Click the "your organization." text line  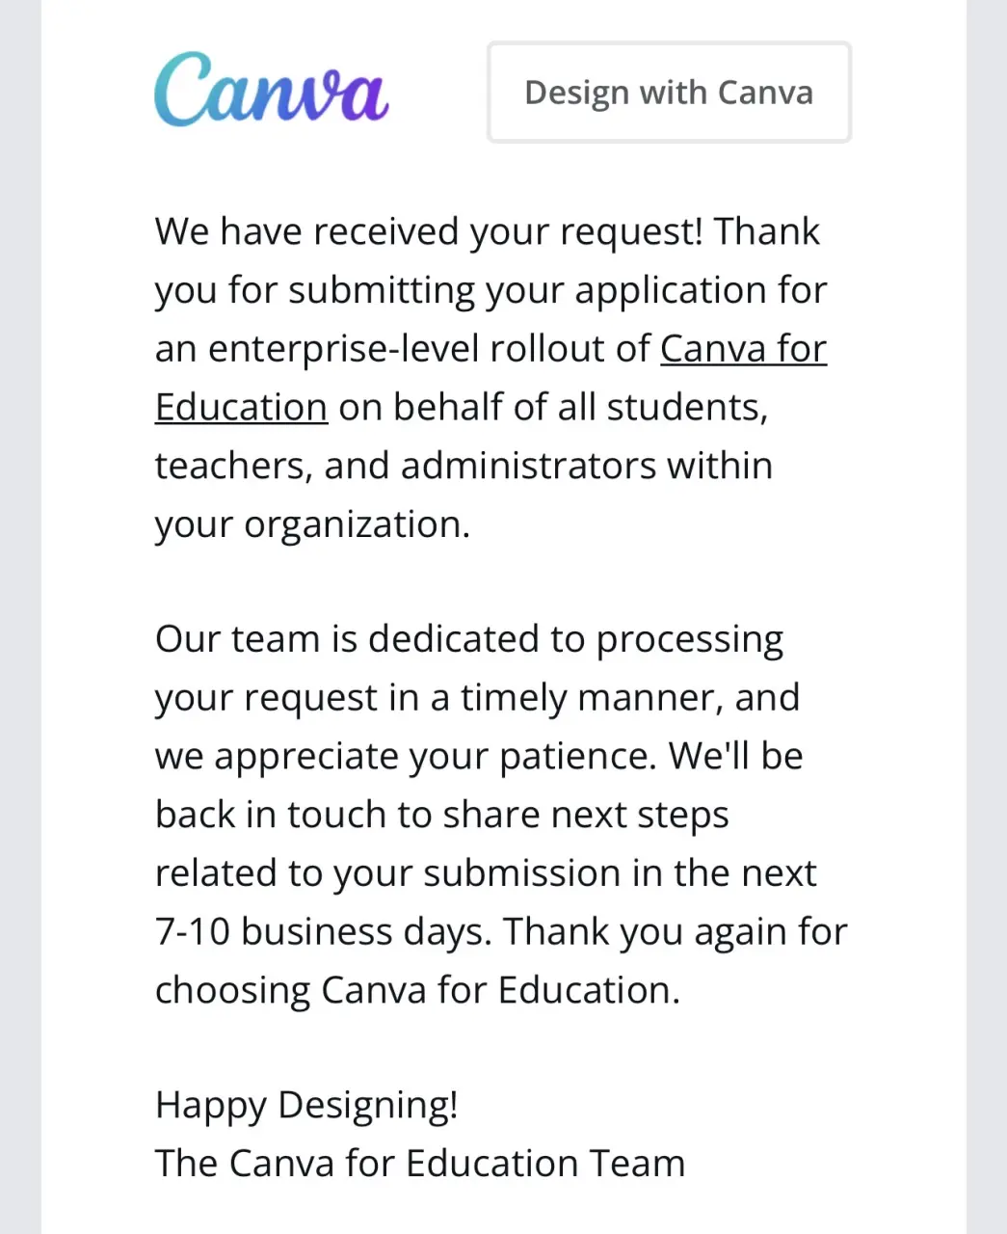tap(312, 524)
